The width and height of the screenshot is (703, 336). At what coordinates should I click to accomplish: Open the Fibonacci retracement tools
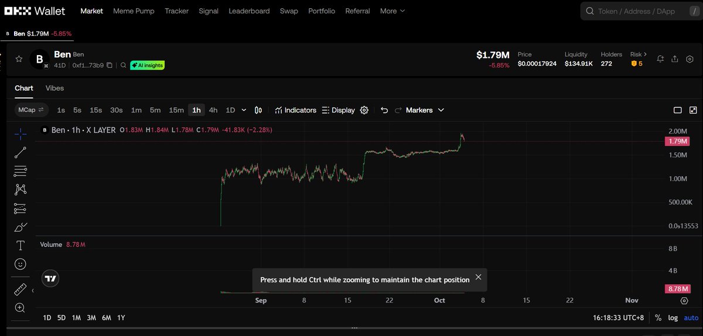pyautogui.click(x=21, y=172)
